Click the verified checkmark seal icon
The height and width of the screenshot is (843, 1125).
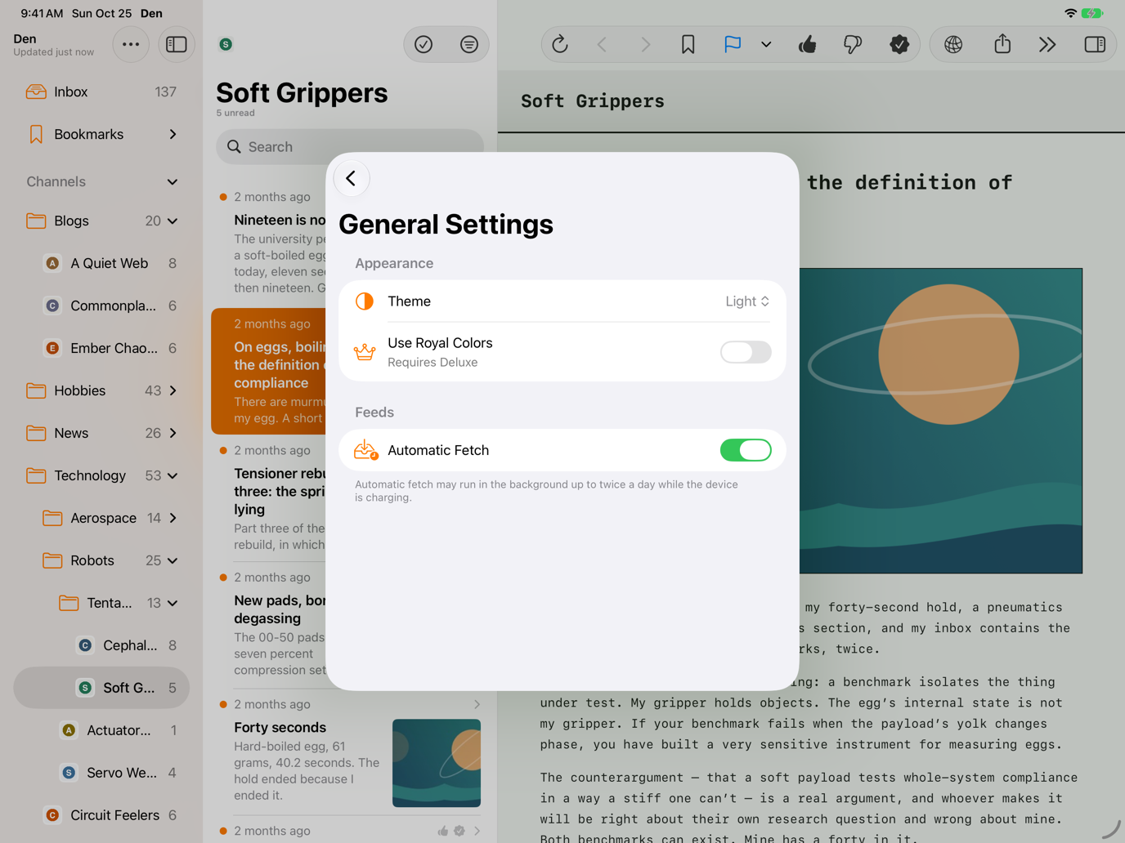coord(899,45)
